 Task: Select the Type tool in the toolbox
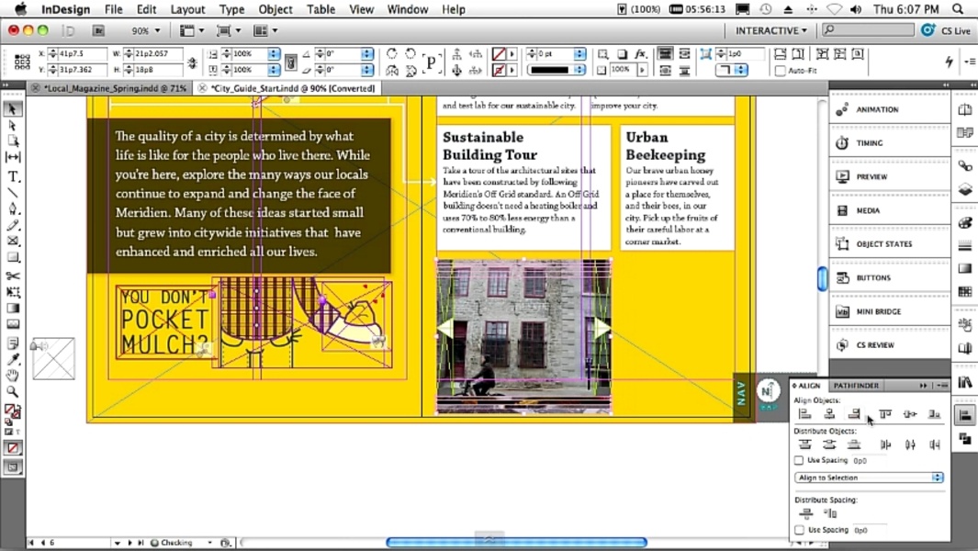pos(13,175)
